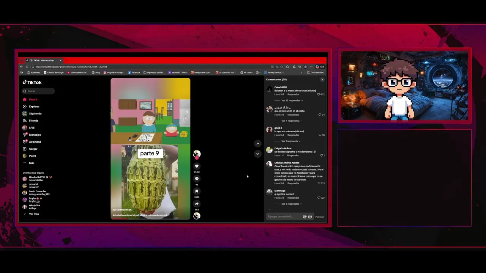Open MissAndieFTW followed account
Viewport: 486px width, 273px height.
click(37, 178)
